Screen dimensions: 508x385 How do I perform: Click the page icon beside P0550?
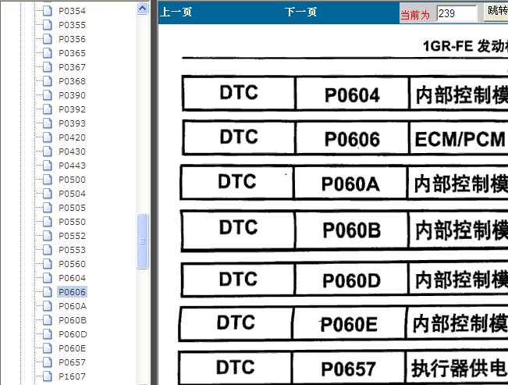coord(48,222)
